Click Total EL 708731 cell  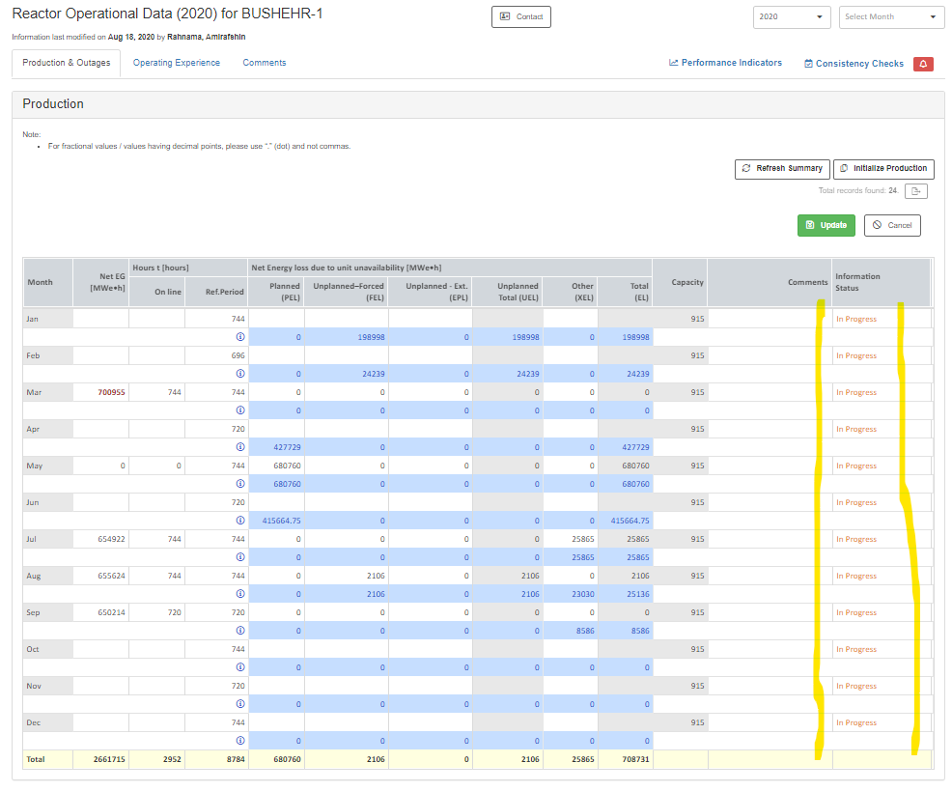626,759
